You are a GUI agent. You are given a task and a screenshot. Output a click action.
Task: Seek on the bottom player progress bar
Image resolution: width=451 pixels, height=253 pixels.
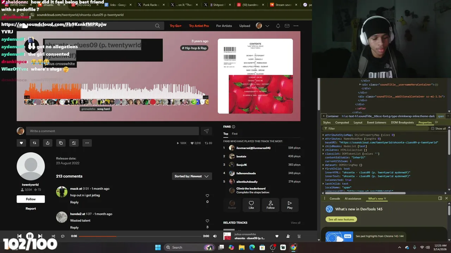click(x=140, y=236)
